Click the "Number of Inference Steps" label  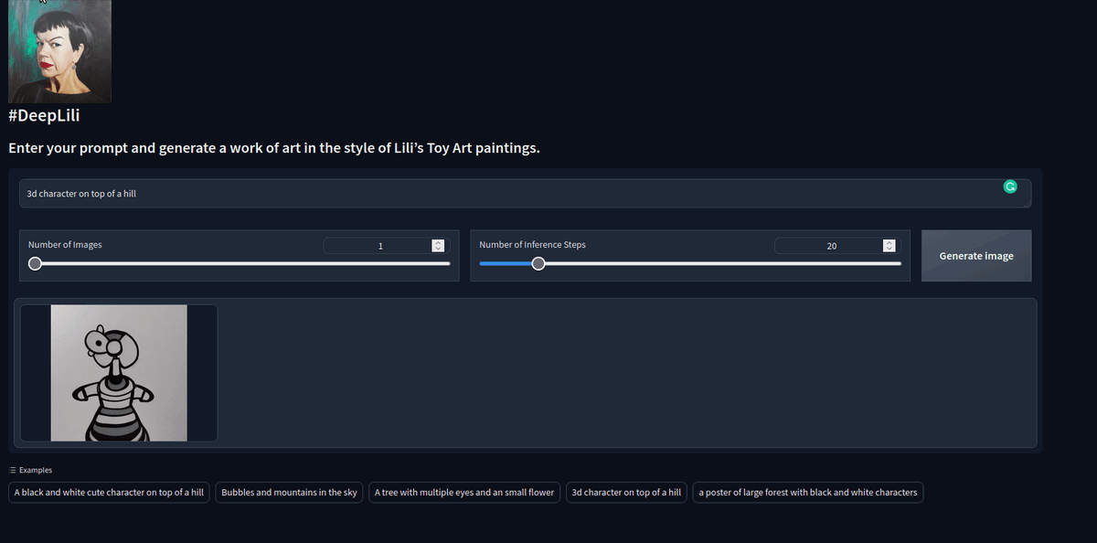point(533,245)
